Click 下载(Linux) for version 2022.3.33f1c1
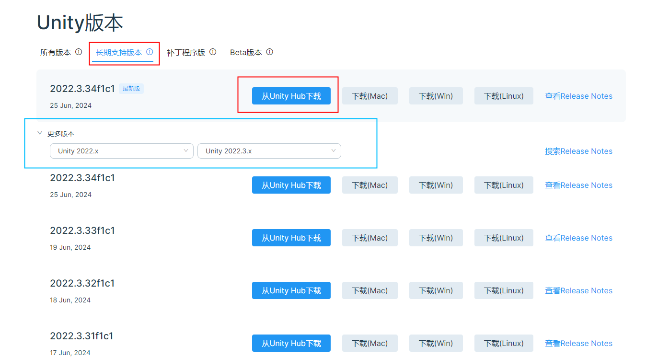Screen dimensions: 646x358 click(504, 238)
